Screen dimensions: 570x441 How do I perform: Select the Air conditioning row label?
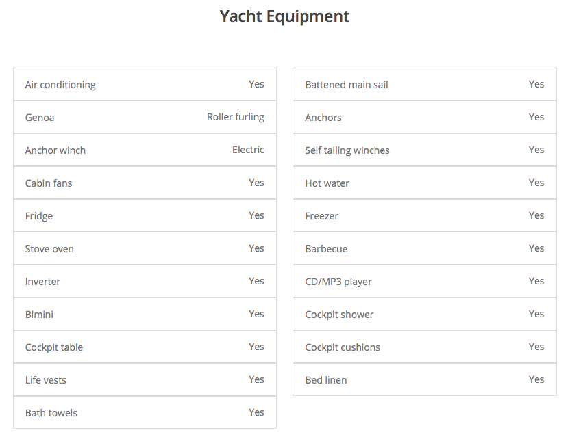point(60,85)
